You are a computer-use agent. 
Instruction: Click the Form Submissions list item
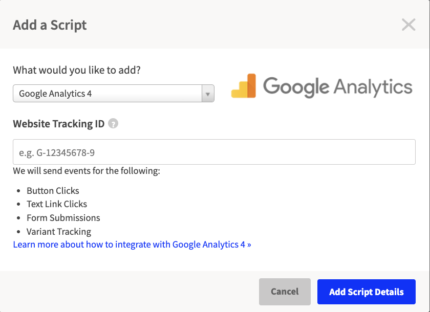pos(63,218)
